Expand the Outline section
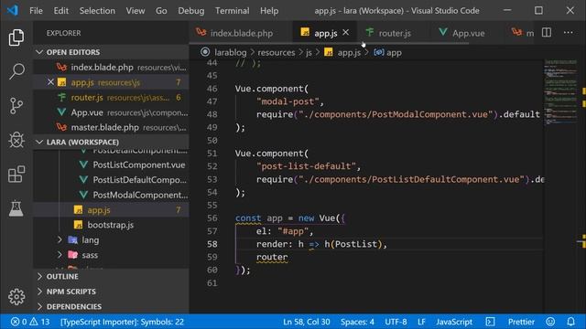This screenshot has height=329, width=586. 111,276
